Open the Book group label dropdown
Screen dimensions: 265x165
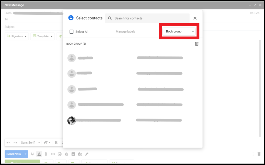(x=179, y=31)
